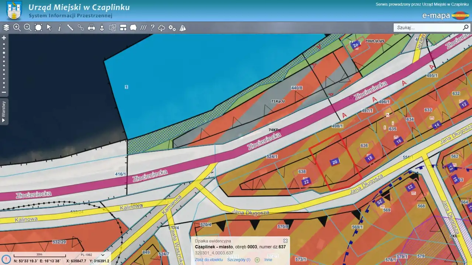This screenshot has height=265, width=472.
Task: Open the help question mark icon
Action: (x=152, y=28)
